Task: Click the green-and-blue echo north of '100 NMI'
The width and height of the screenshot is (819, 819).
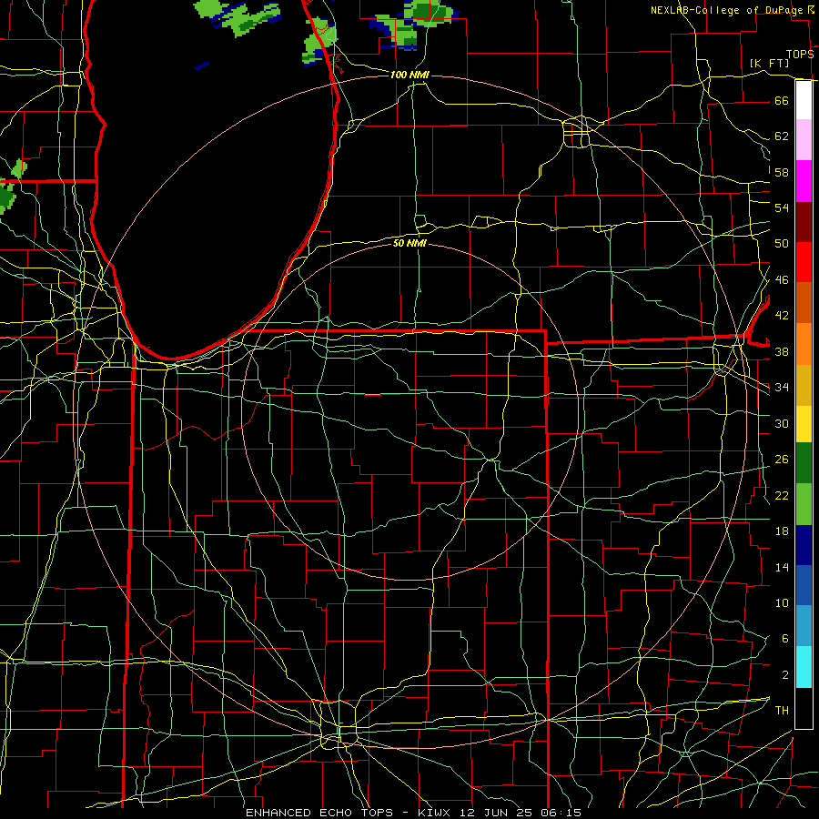Action: (x=414, y=25)
